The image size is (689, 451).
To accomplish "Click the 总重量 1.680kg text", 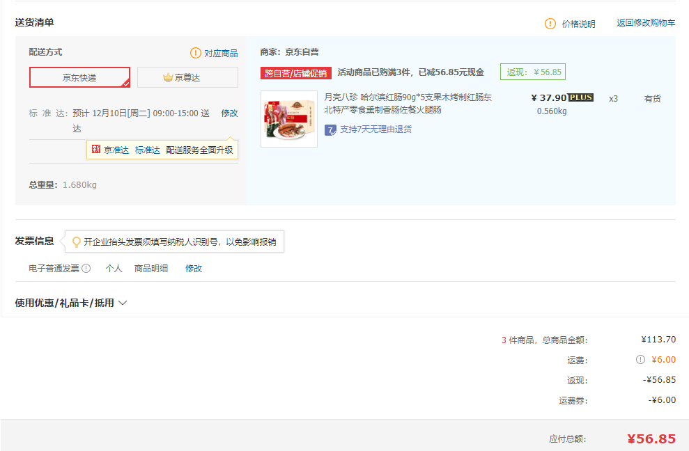I will coord(63,185).
